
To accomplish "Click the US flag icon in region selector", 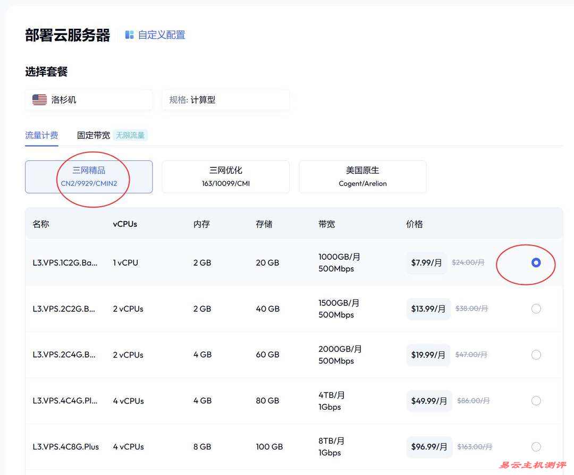I will pyautogui.click(x=39, y=99).
